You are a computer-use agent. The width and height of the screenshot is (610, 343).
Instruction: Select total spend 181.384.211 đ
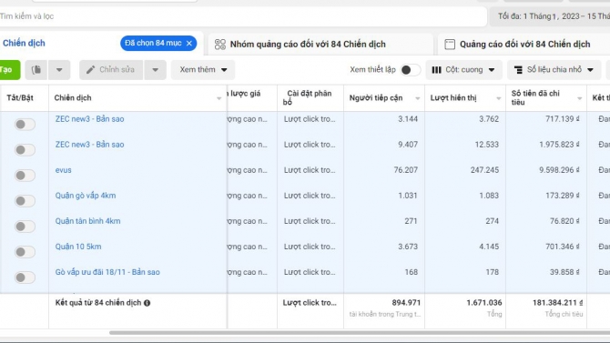557,303
